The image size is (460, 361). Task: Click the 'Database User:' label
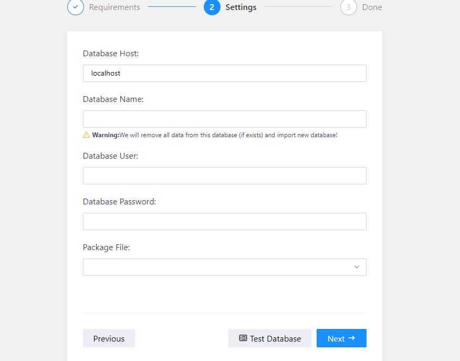coord(110,156)
